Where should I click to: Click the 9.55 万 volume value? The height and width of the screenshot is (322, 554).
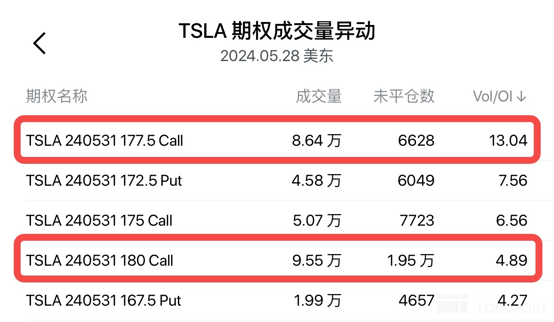click(x=316, y=261)
